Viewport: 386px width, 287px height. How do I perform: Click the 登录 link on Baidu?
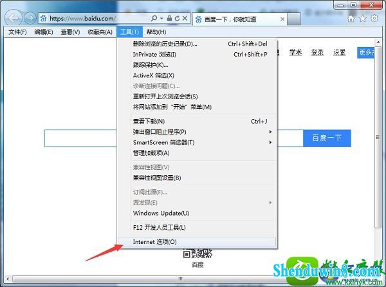tap(317, 52)
